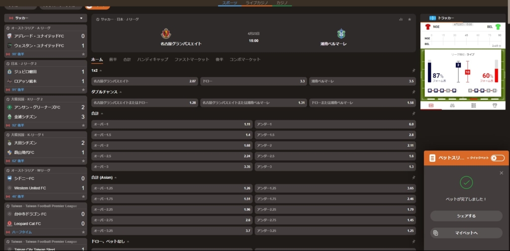Expand the ベットスリップ dropdown arrow
The width and height of the screenshot is (510, 251).
click(468, 158)
